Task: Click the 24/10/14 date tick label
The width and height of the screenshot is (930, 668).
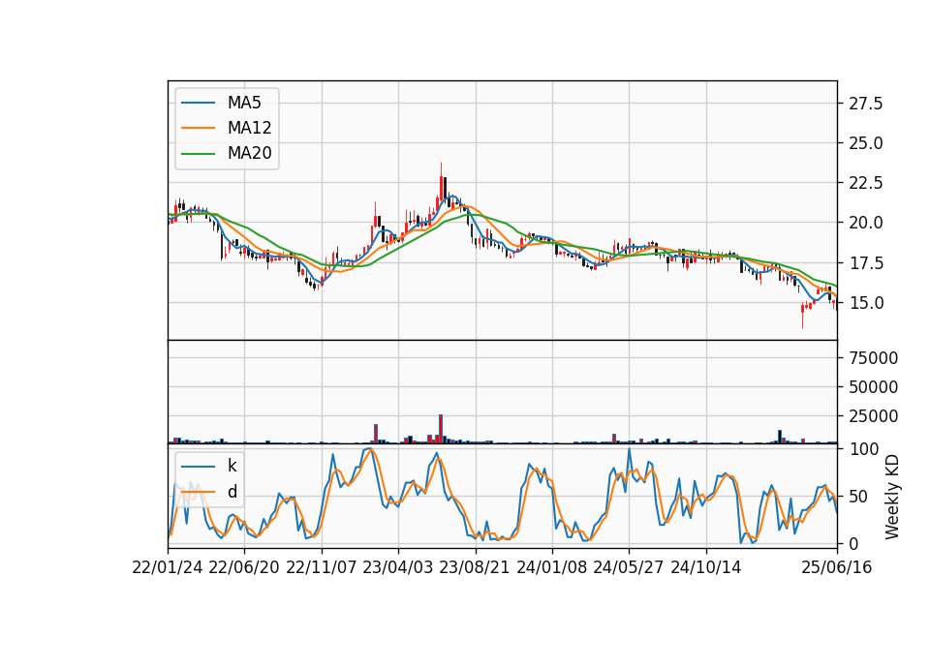Action: pos(706,567)
